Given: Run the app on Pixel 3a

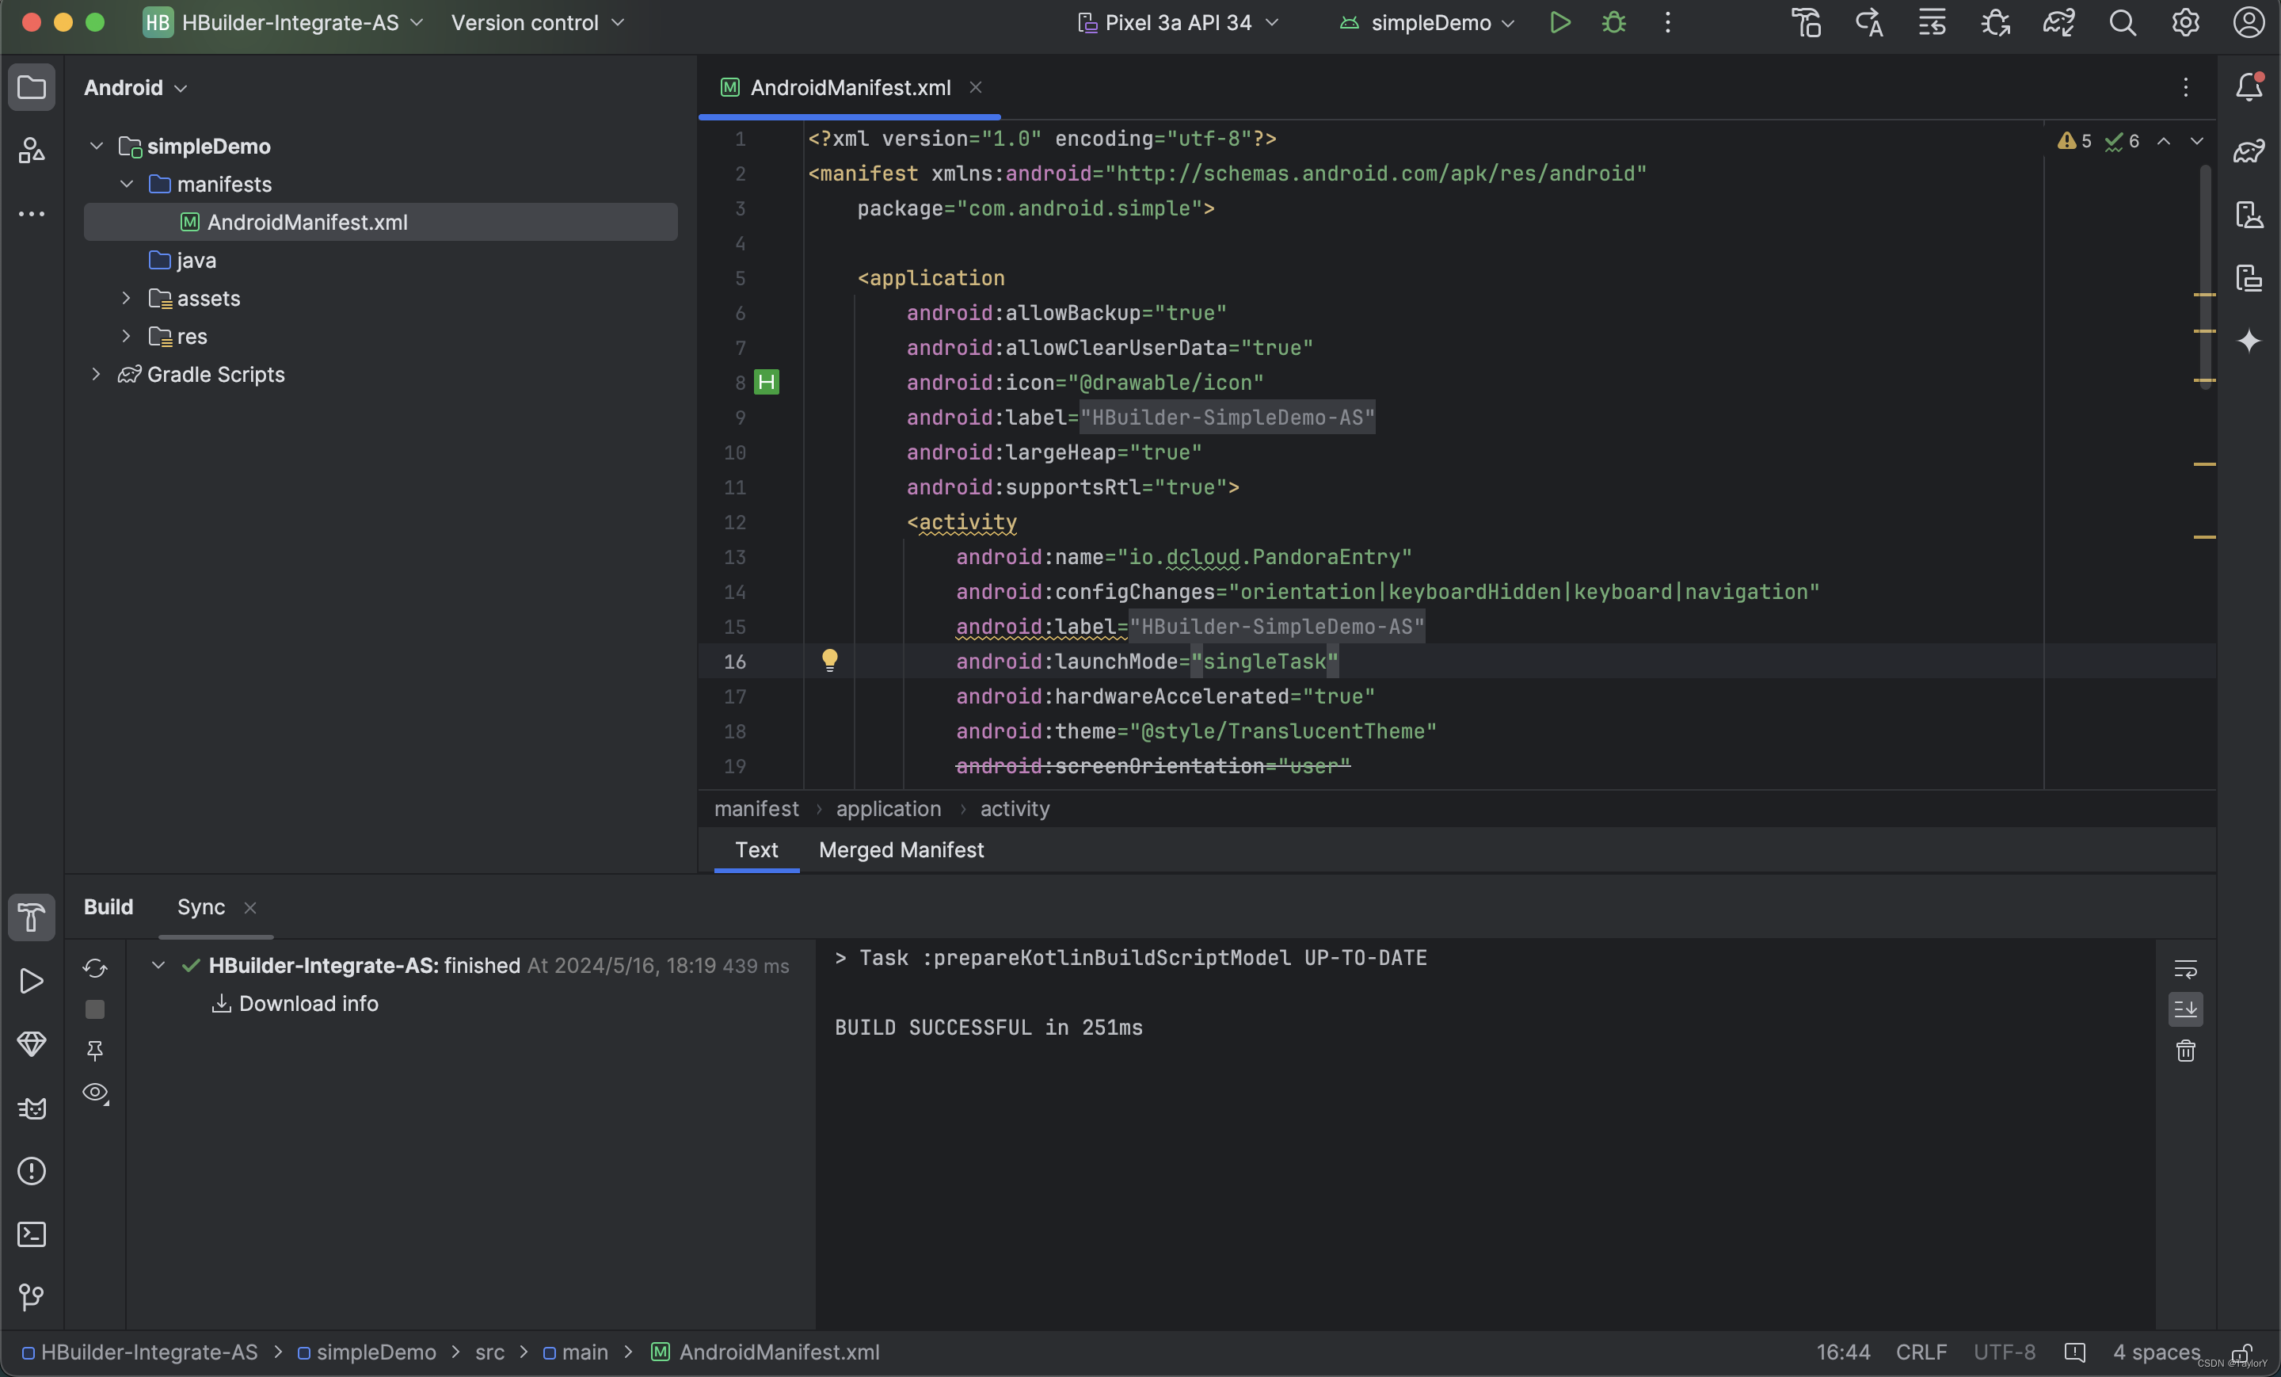Looking at the screenshot, I should coord(1559,23).
